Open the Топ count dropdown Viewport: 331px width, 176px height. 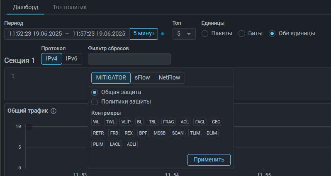184,34
